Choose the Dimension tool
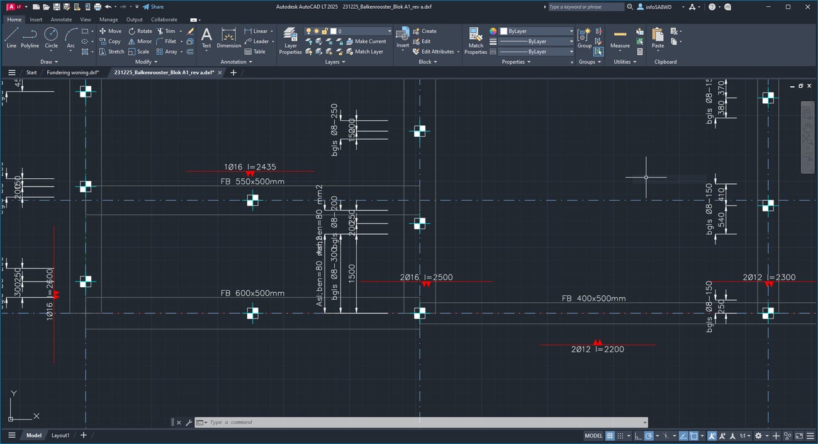 tap(229, 38)
